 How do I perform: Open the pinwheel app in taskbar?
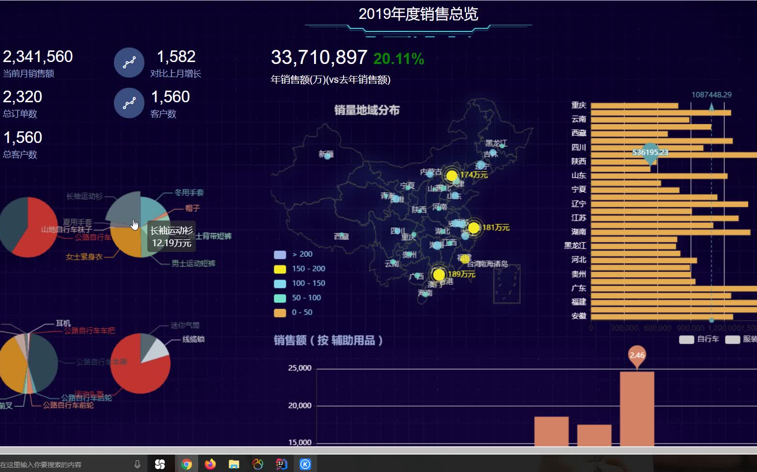pos(160,464)
